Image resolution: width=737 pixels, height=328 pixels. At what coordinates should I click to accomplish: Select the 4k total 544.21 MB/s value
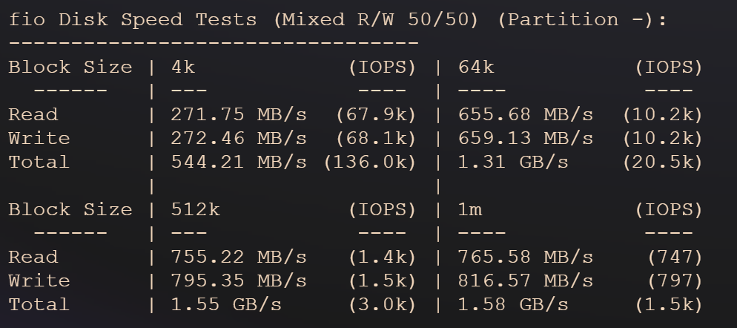point(239,162)
